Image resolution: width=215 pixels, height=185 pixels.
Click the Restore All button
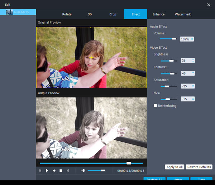(x=154, y=179)
